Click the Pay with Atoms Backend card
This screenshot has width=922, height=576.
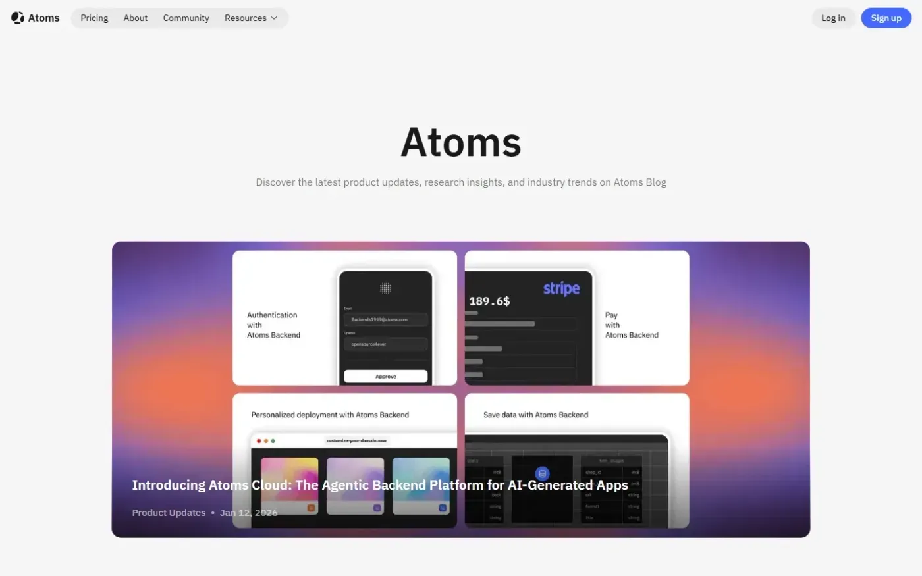[577, 318]
